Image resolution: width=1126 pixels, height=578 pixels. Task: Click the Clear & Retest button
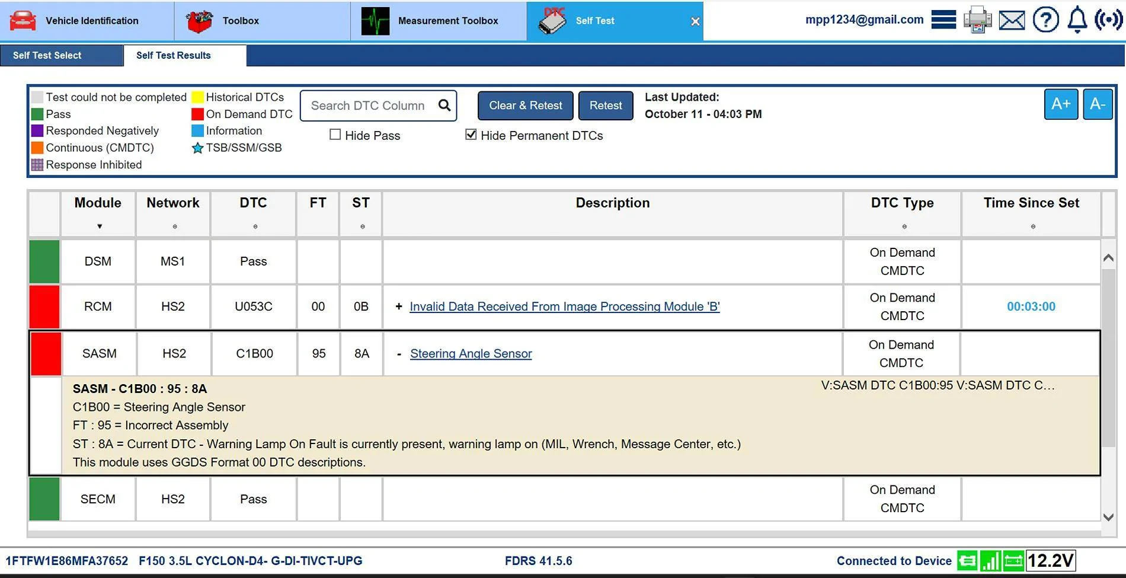pyautogui.click(x=525, y=106)
